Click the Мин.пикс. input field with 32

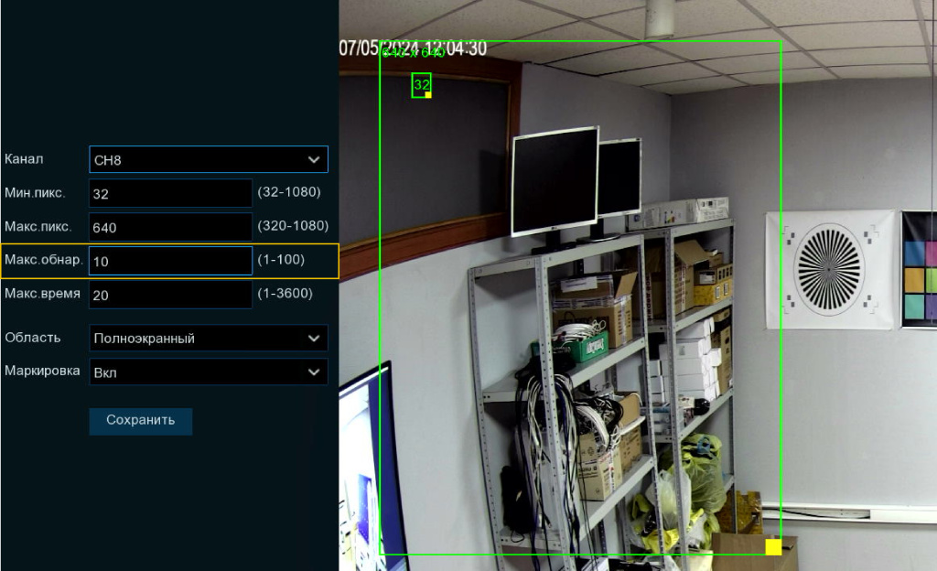click(x=170, y=194)
